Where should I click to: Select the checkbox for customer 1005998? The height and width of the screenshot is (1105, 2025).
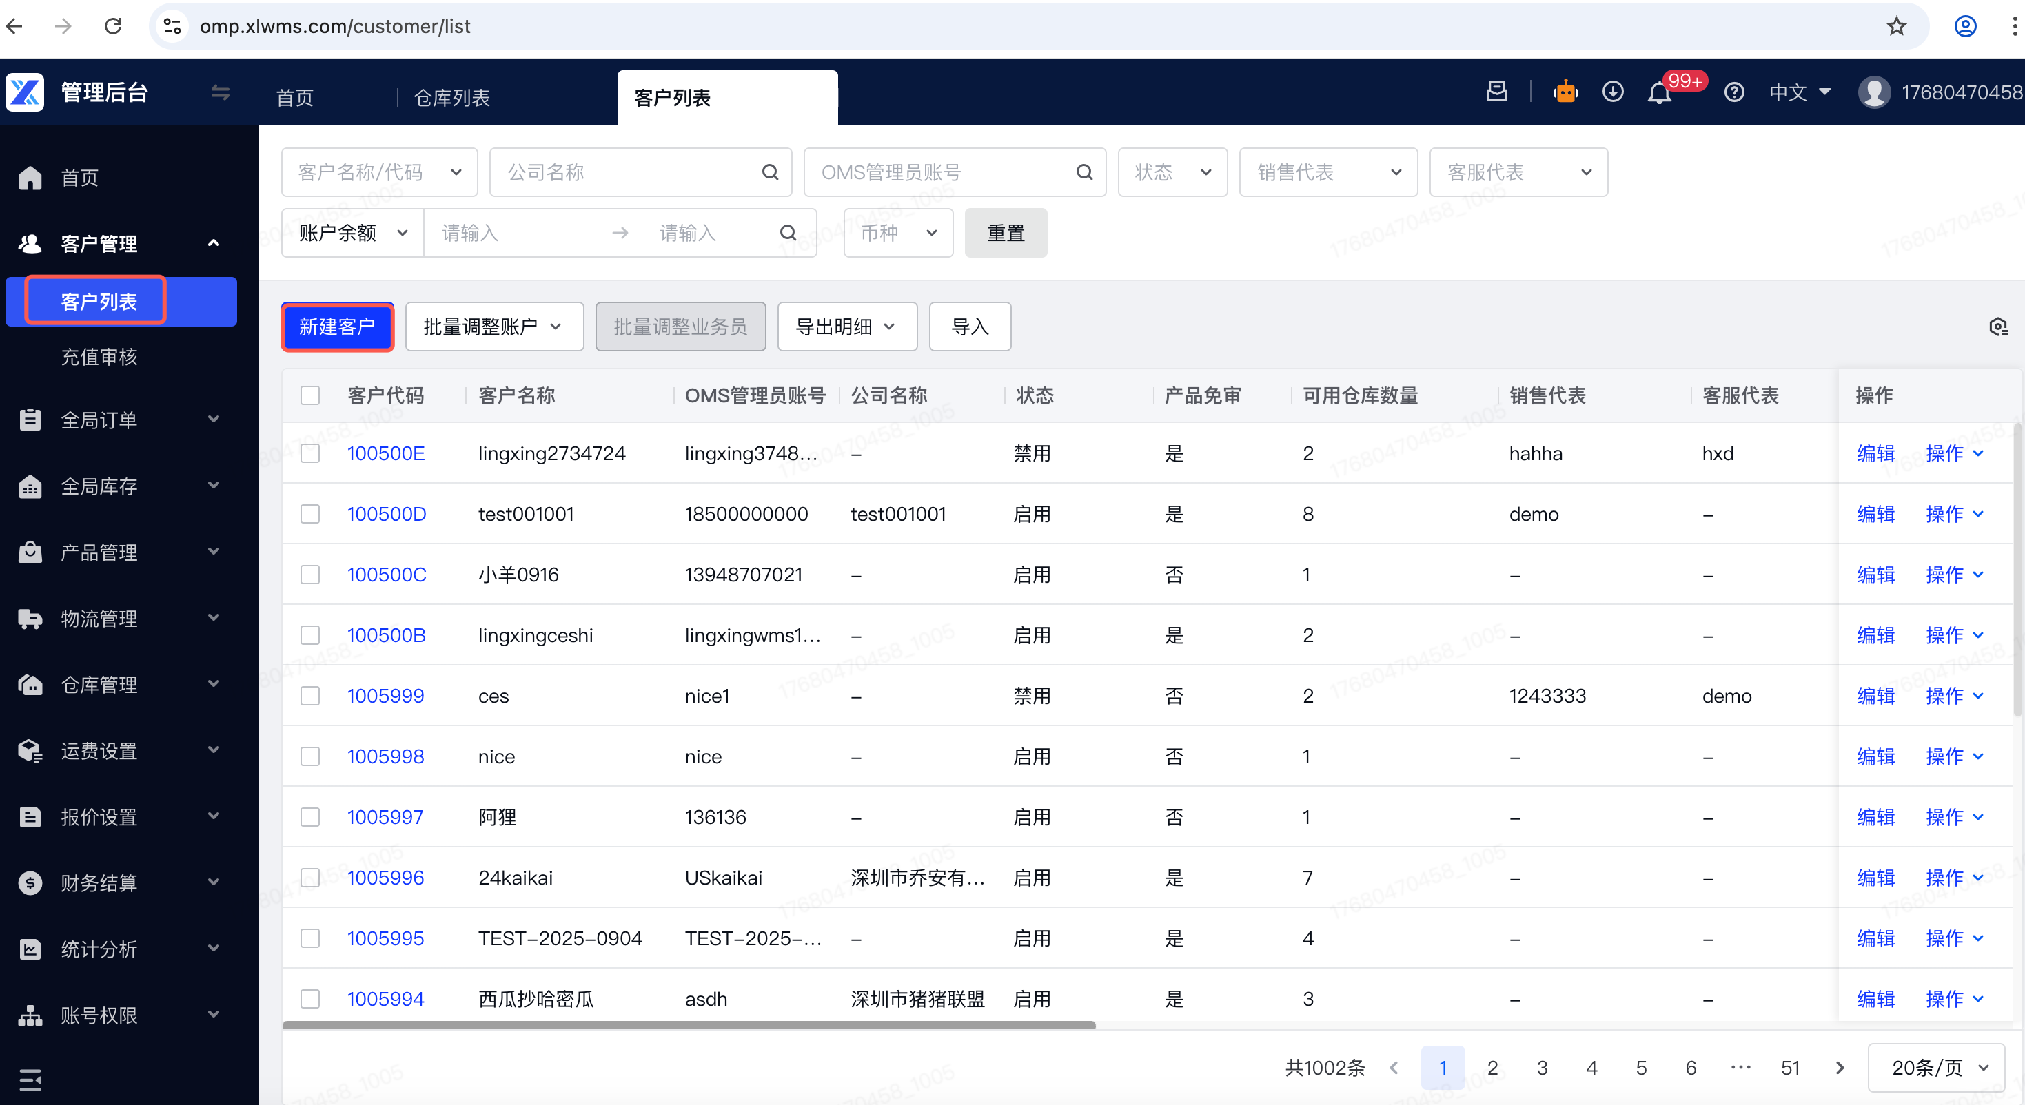[x=311, y=756]
